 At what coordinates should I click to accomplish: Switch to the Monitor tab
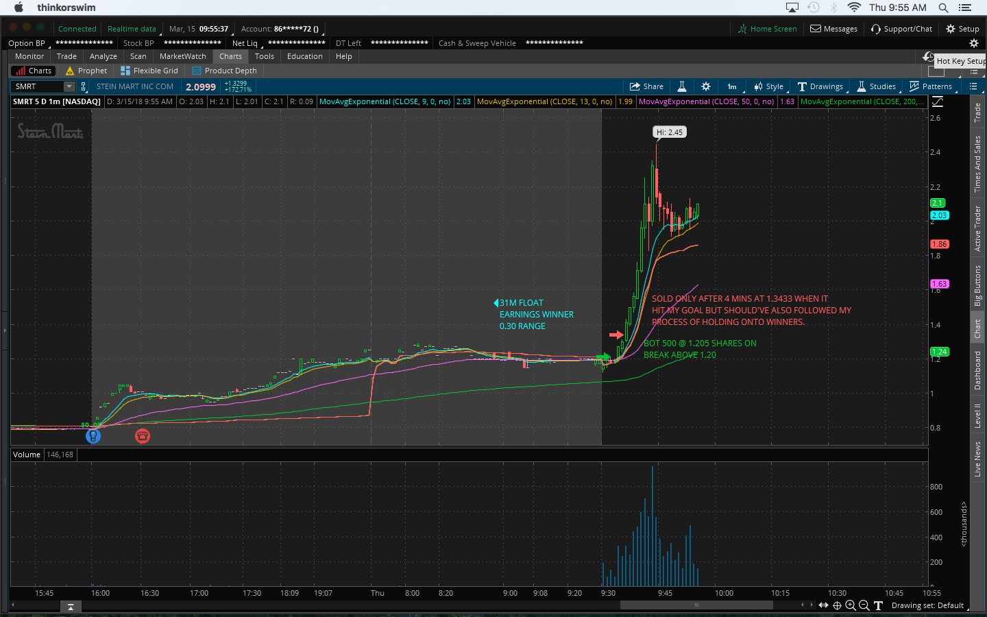pos(29,56)
